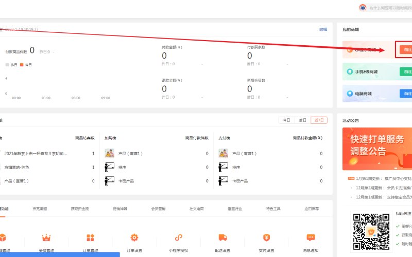The image size is (412, 257).
Task: Click the assistant question input field
Action: 390,8
